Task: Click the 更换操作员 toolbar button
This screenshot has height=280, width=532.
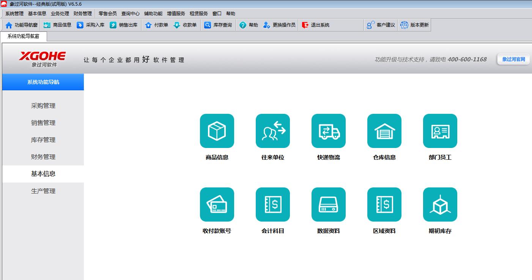Action: point(279,25)
